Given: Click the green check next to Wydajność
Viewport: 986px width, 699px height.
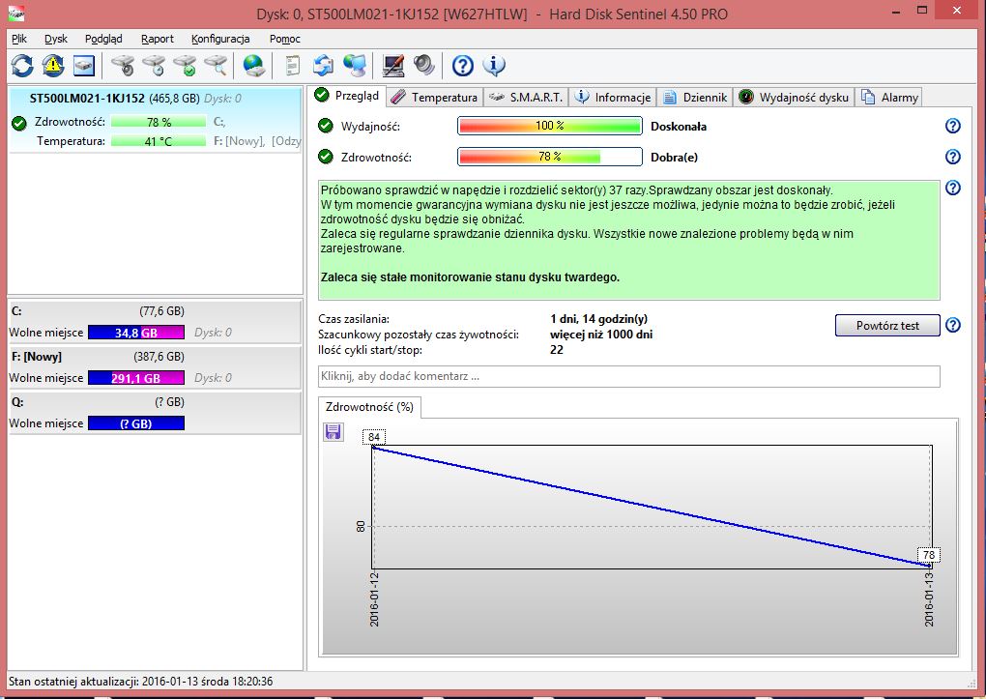Looking at the screenshot, I should 325,126.
